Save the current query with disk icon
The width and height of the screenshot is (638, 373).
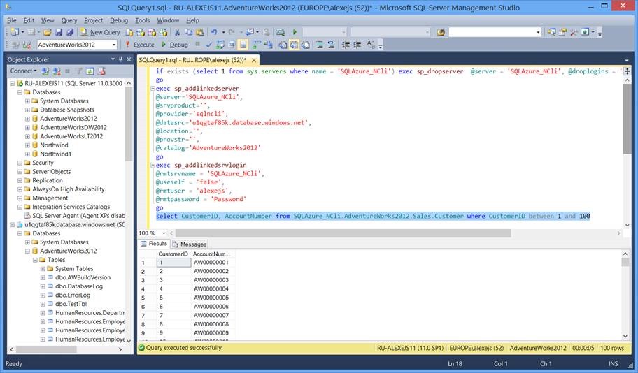click(59, 32)
